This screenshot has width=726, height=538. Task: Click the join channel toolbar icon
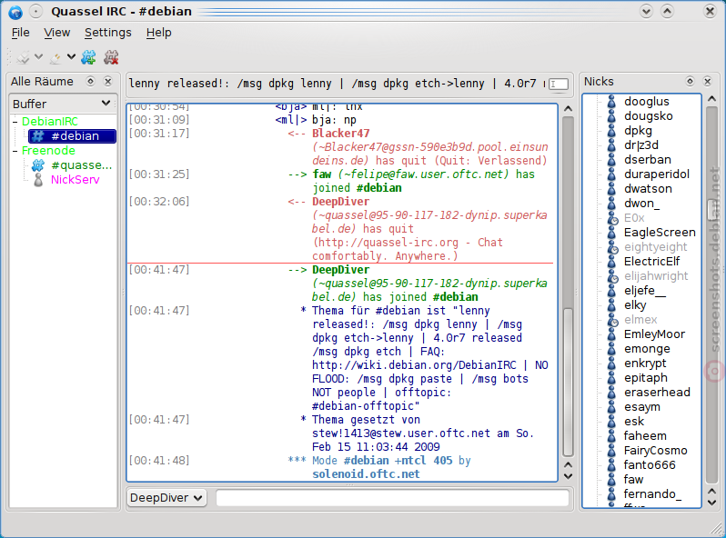tap(88, 57)
